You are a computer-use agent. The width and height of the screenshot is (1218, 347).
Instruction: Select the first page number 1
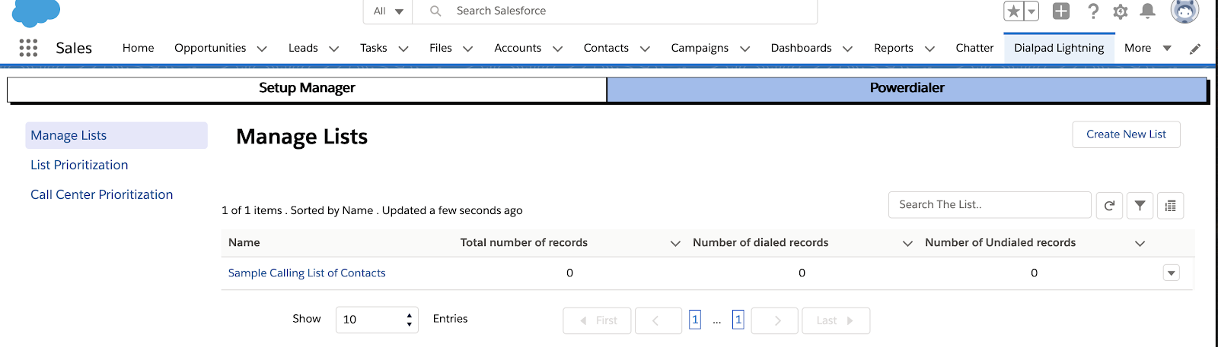[x=695, y=320]
